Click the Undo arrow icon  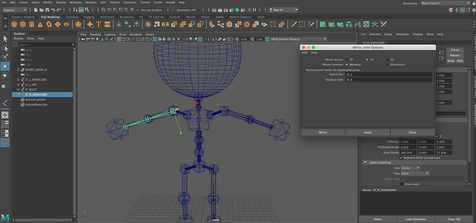(54, 10)
